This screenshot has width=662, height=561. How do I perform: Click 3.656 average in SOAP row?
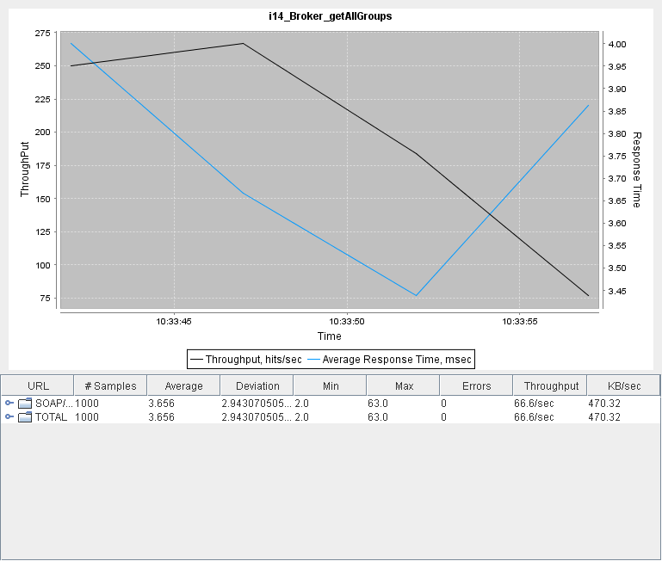(x=161, y=404)
